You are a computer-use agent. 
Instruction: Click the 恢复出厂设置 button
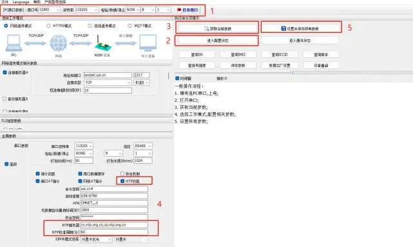point(280,65)
